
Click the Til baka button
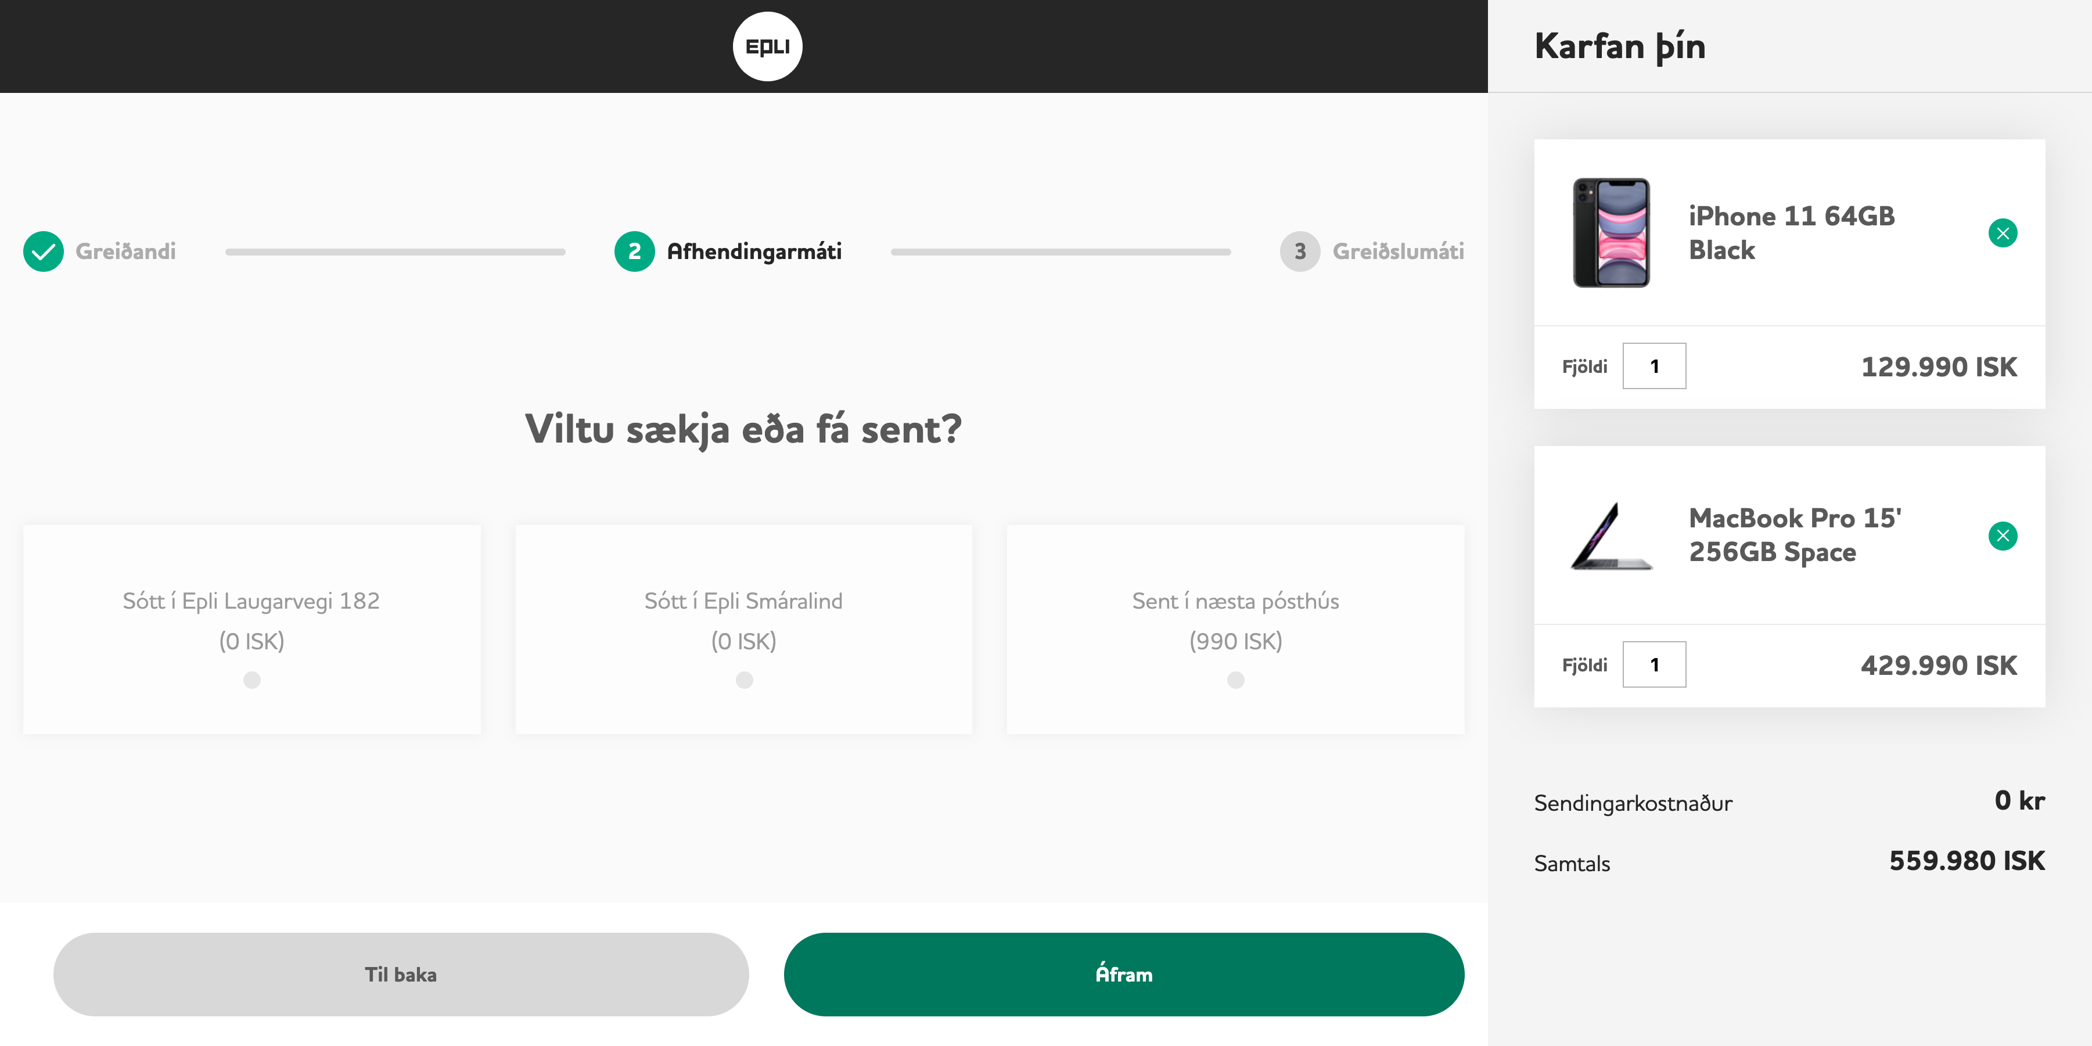coord(401,974)
